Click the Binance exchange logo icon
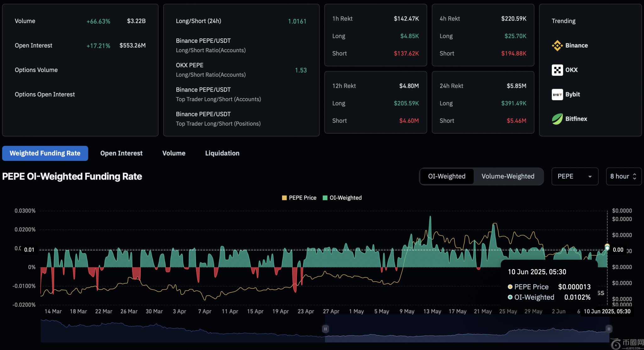644x350 pixels. click(557, 46)
